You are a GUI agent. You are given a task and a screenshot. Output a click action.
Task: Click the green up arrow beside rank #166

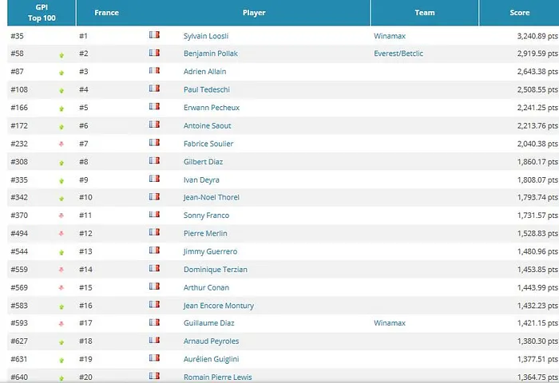(61, 109)
